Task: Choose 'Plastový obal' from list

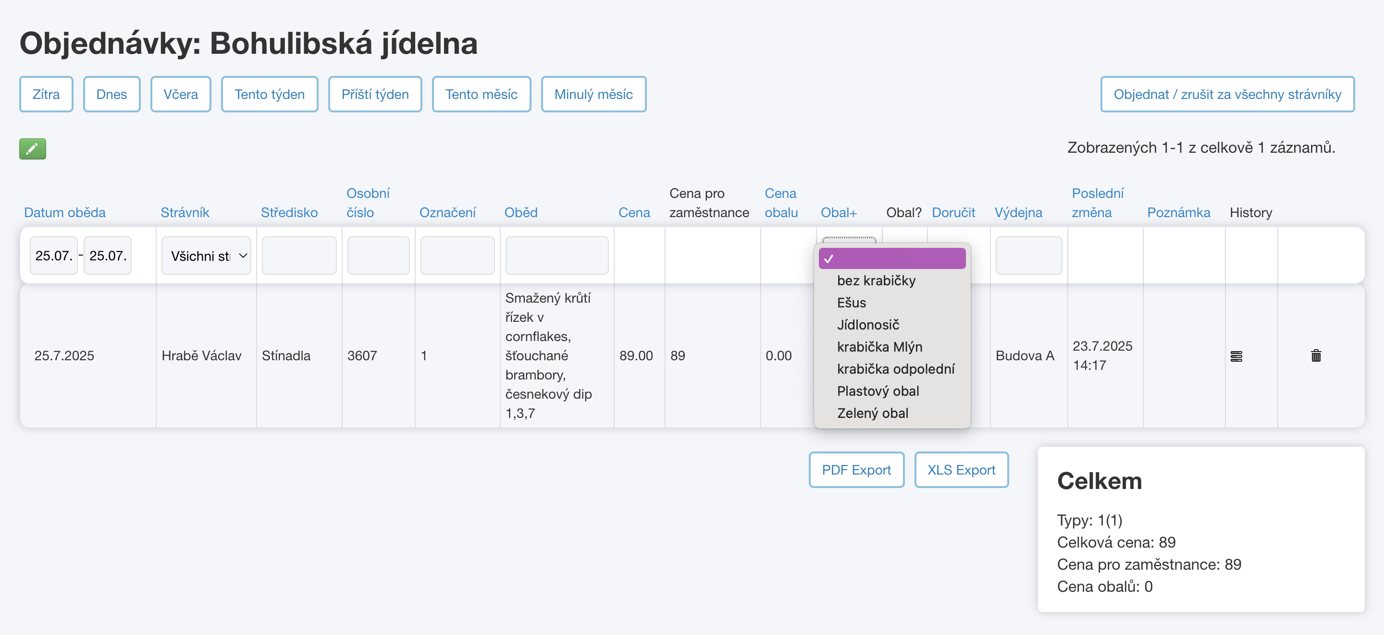Action: tap(877, 391)
